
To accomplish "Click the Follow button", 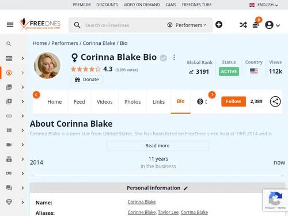I will pyautogui.click(x=233, y=101).
